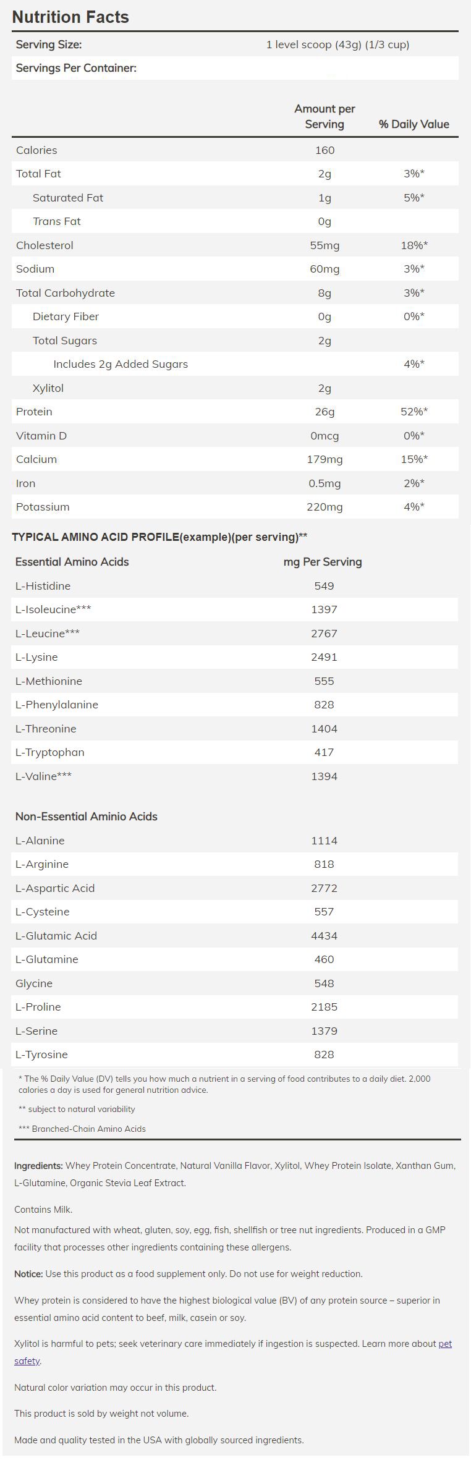This screenshot has width=471, height=1460.
Task: Click the Essential Amino Acids subheading
Action: tap(72, 562)
